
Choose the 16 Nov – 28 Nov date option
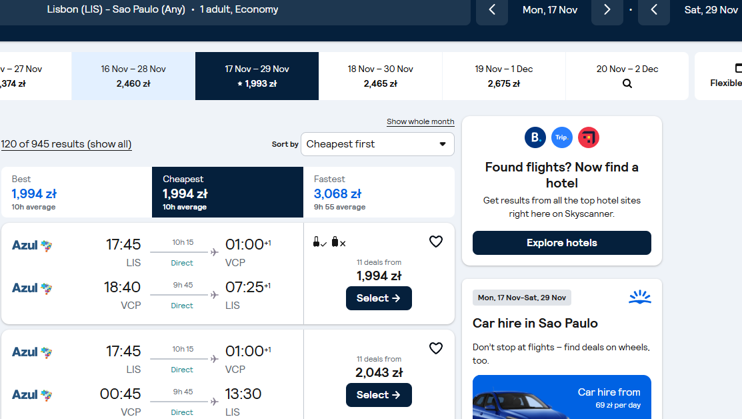coord(133,76)
